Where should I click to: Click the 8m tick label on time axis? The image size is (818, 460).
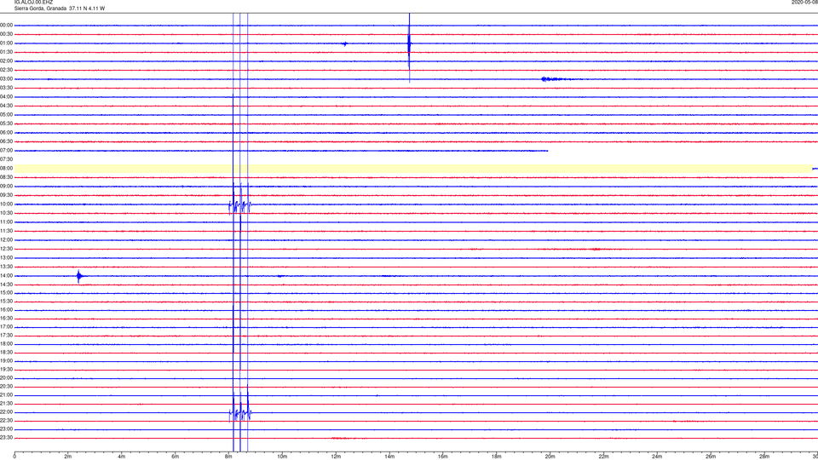228,457
